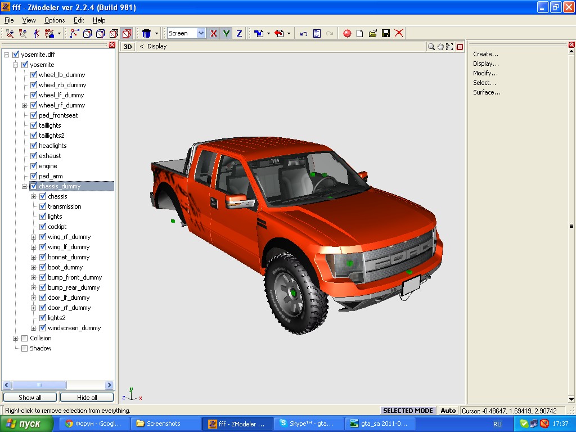Expand the wheel_rf_dummy node
Image resolution: width=576 pixels, height=432 pixels.
25,105
